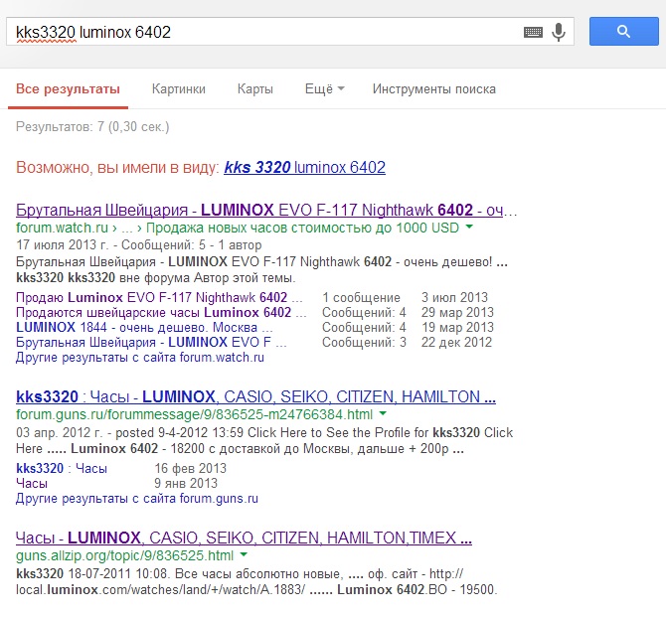Expand the forum.watch.ru URL dropdown arrow
Screen dimensions: 666x617
469,229
